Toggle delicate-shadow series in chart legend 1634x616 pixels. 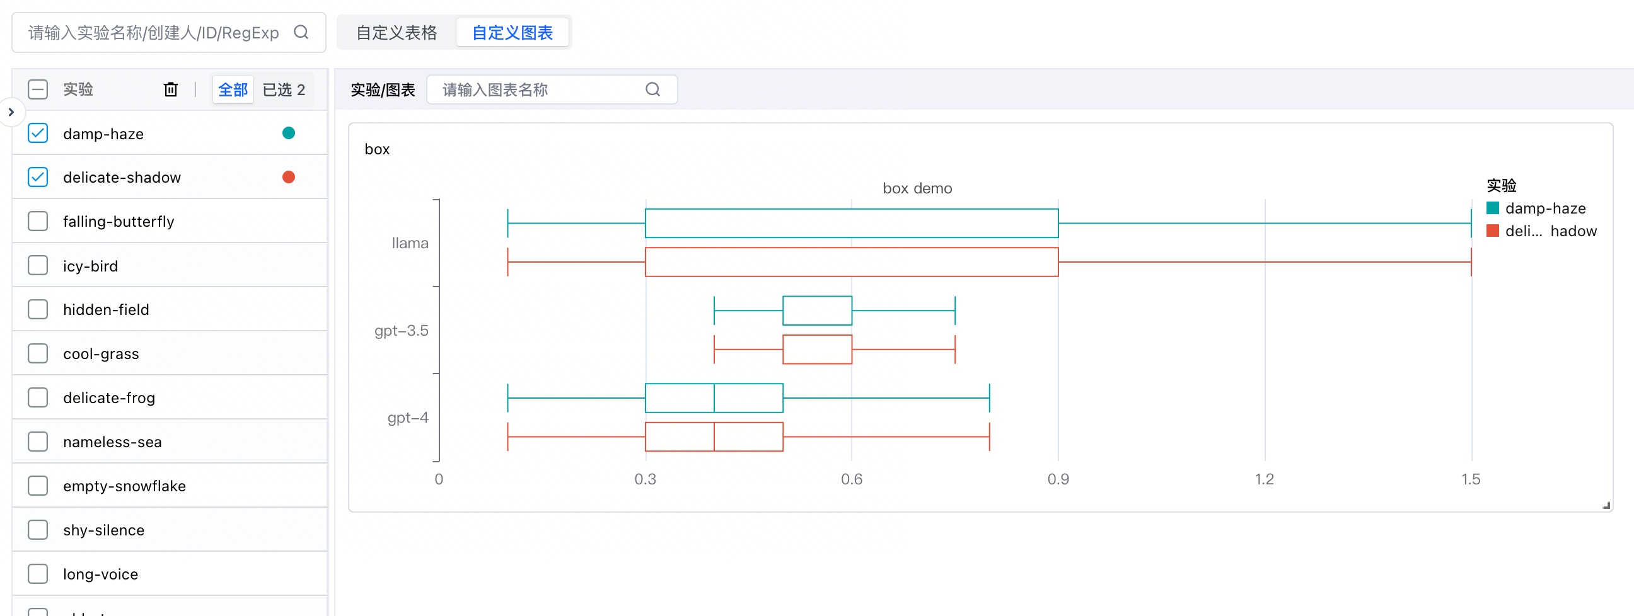tap(1541, 231)
